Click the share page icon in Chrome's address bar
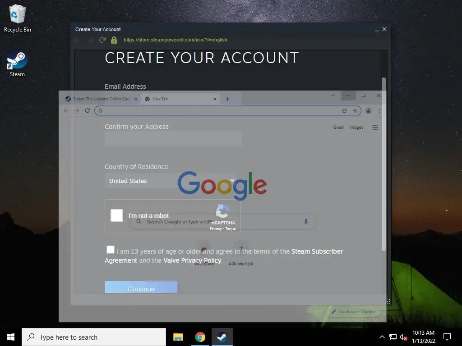The image size is (462, 346). tap(344, 111)
